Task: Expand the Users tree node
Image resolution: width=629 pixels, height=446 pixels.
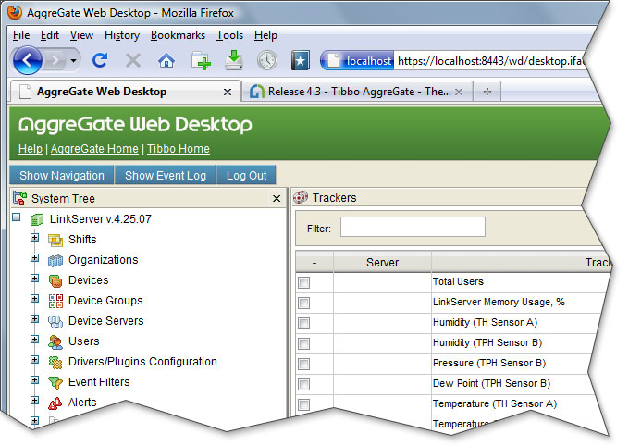Action: pos(35,340)
